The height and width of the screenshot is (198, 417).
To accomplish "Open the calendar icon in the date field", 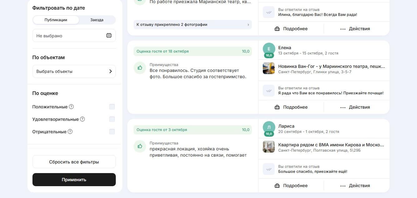I will click(x=109, y=35).
